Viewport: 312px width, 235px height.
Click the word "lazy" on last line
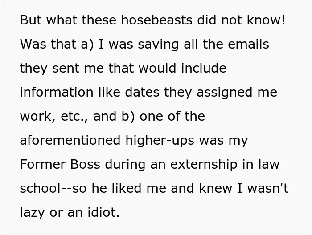point(32,213)
